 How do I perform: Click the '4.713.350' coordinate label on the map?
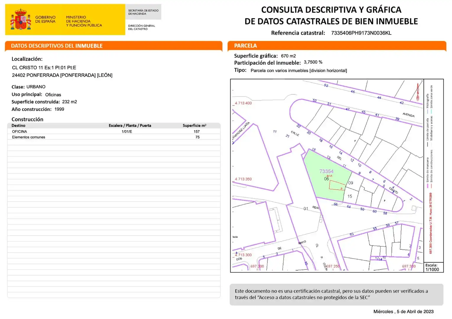(x=243, y=179)
